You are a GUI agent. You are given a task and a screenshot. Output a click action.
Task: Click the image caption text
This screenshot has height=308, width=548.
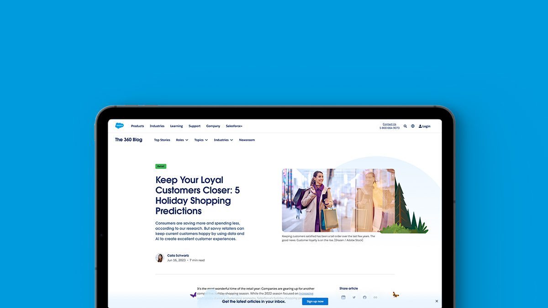329,238
